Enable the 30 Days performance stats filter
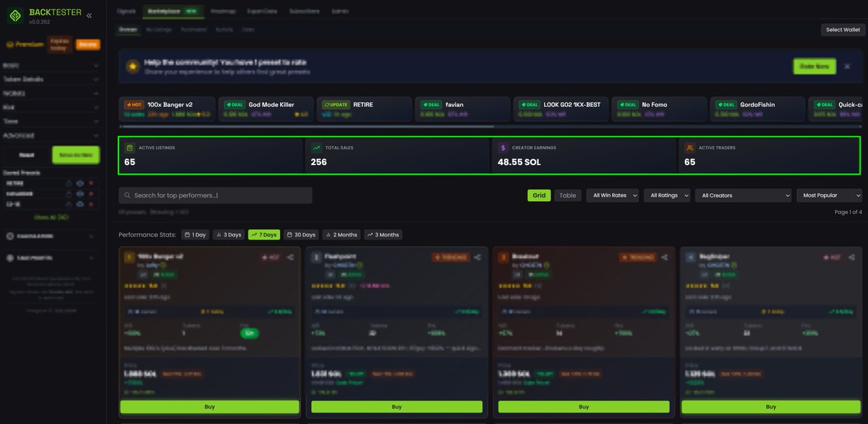The width and height of the screenshot is (868, 424). tap(301, 234)
